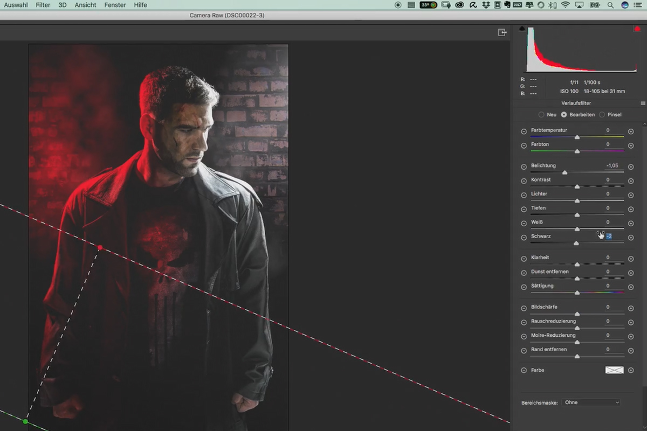
Task: Open the Verlaufsfilter panel flyout menu
Action: (x=643, y=103)
